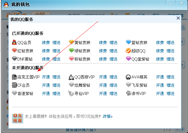Gift 黄钻贵族 via 赠送
The height and width of the screenshot is (133, 188).
(113, 43)
